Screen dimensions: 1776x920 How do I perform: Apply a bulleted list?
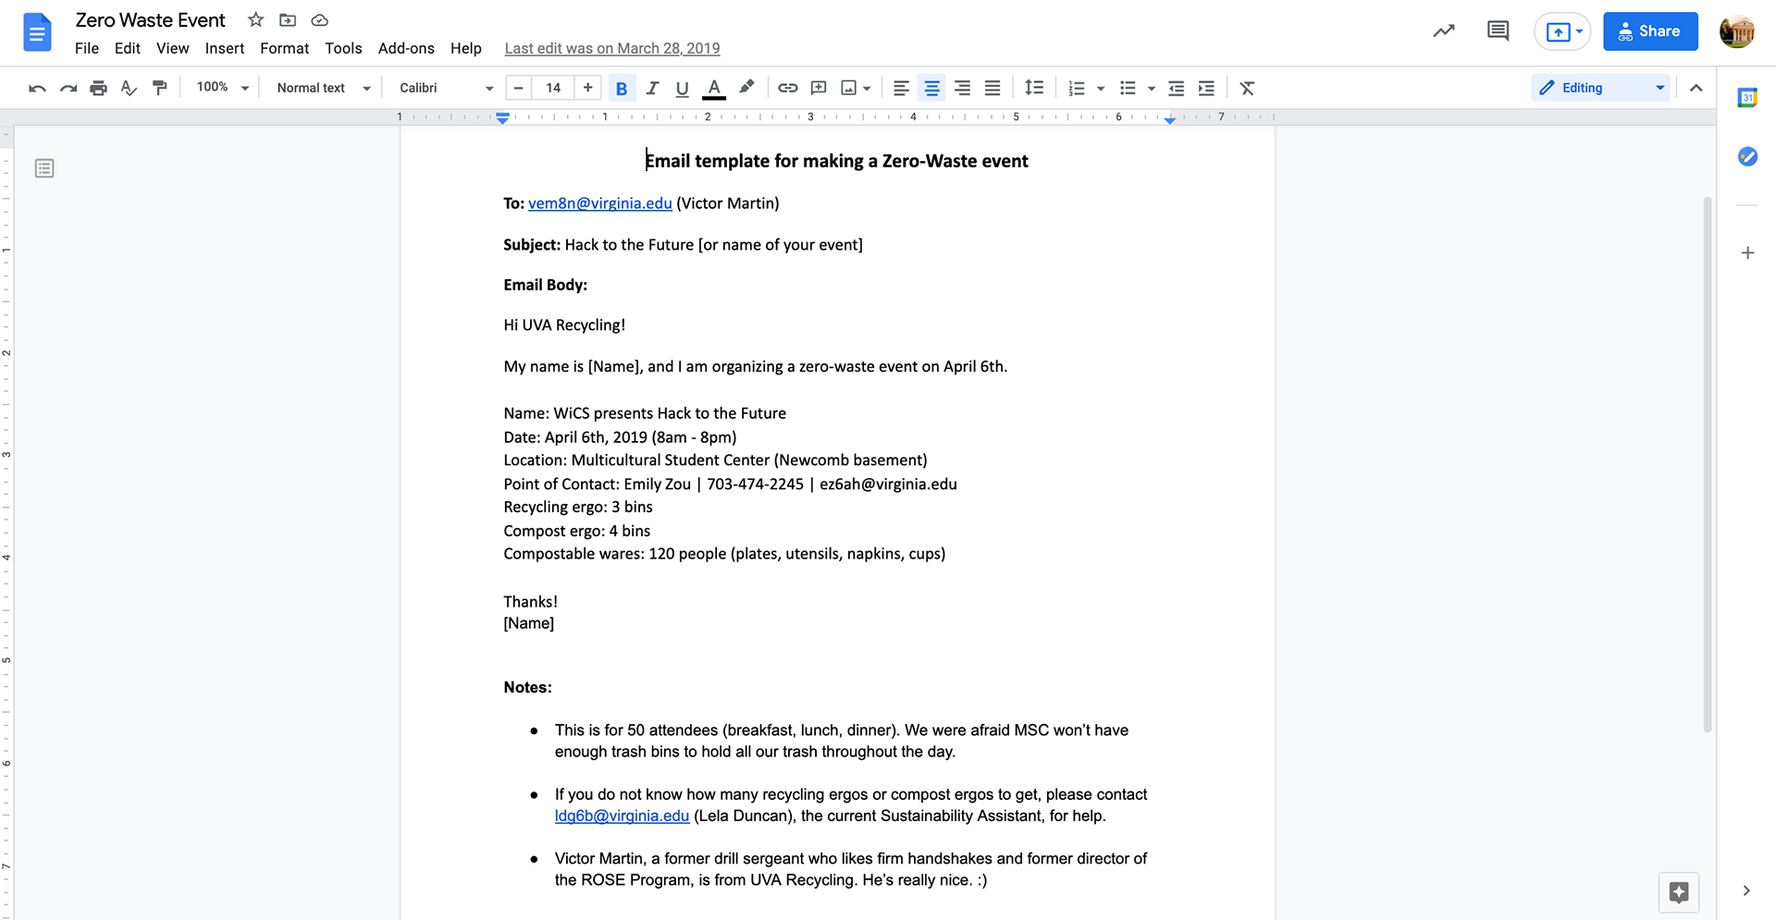pos(1128,88)
